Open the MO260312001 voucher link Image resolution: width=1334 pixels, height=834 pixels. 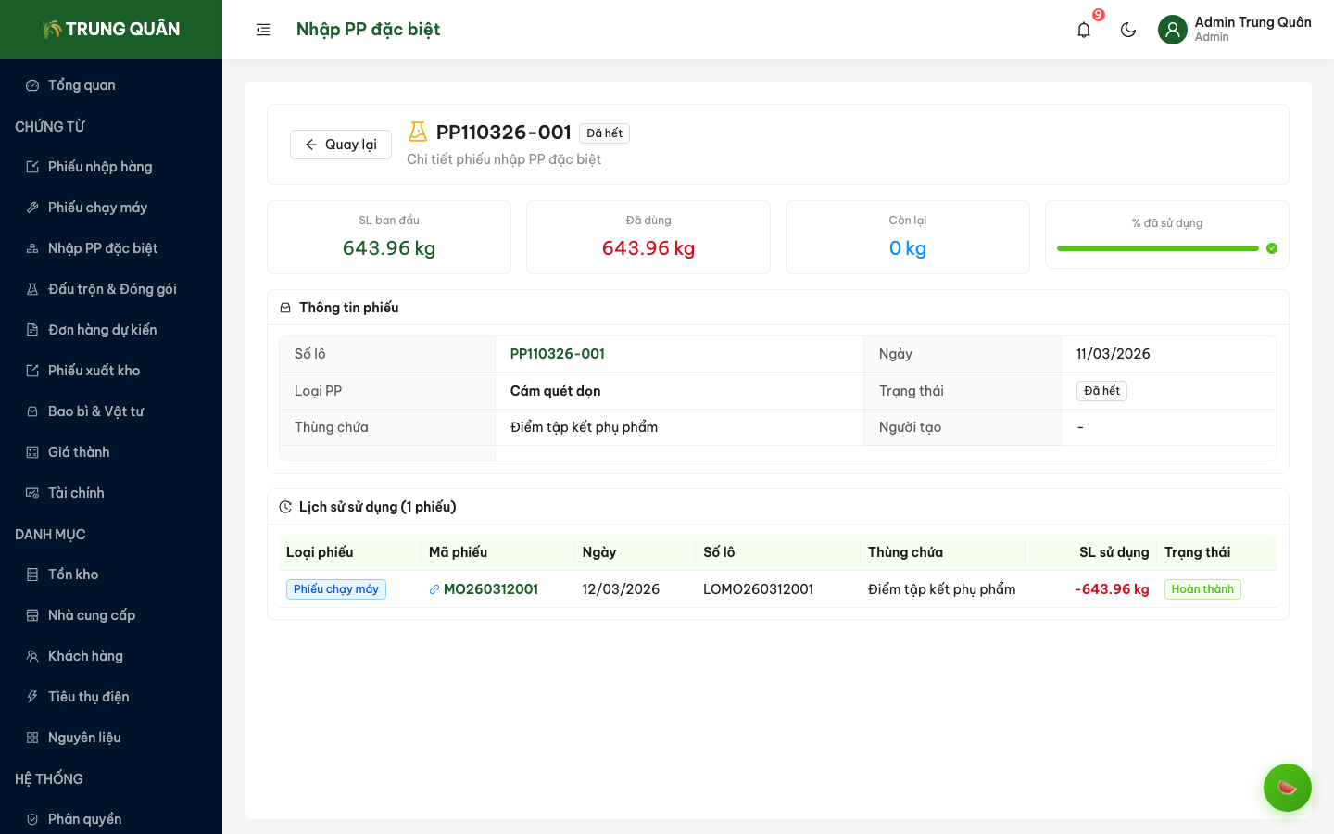coord(490,589)
